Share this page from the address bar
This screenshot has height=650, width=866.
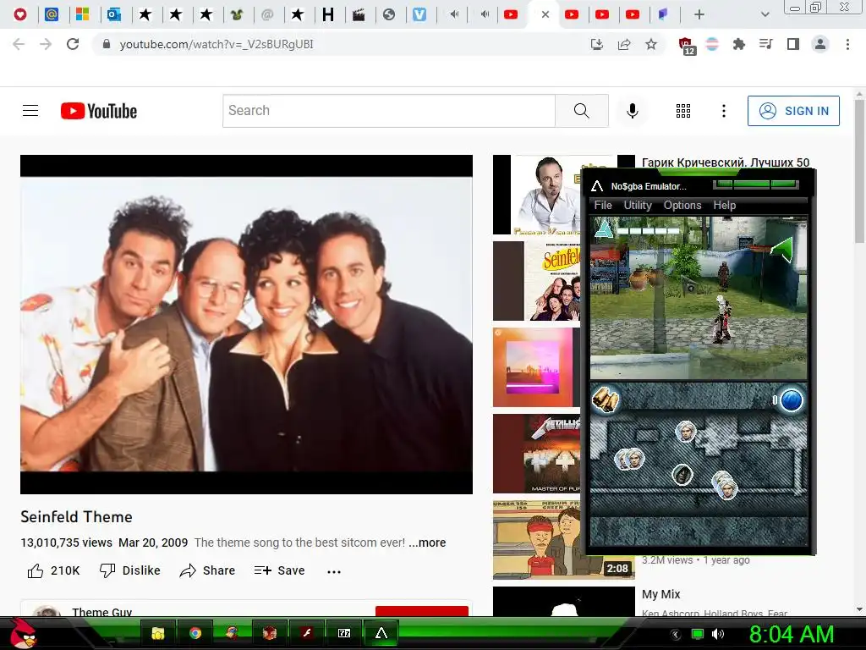[624, 44]
